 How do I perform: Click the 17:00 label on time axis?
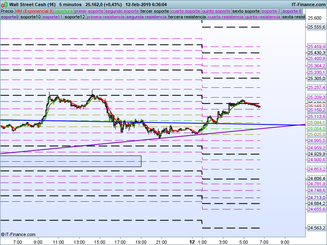[x=120, y=242]
